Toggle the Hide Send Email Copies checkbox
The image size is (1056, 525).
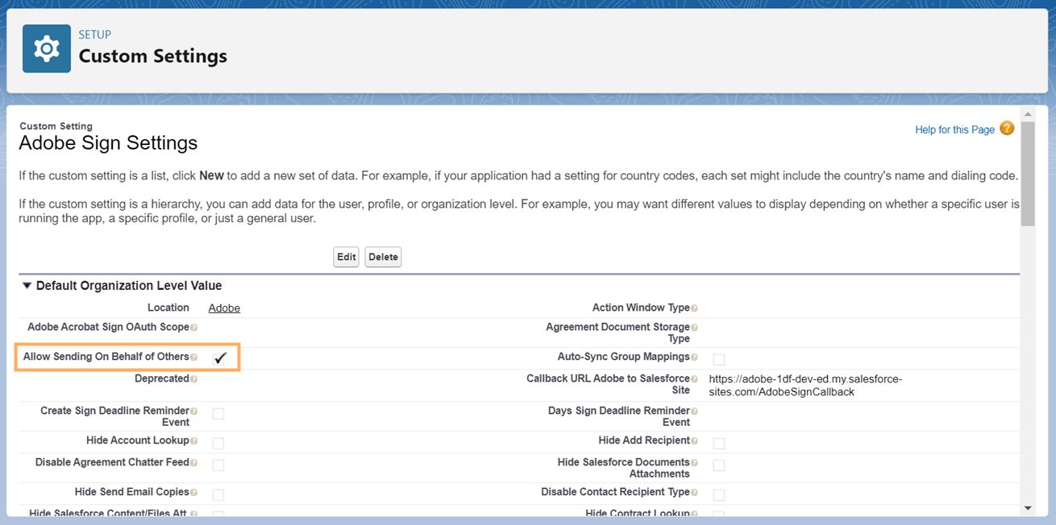(218, 494)
